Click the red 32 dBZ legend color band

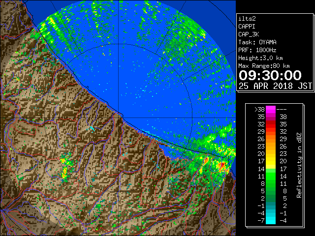coord(271,124)
